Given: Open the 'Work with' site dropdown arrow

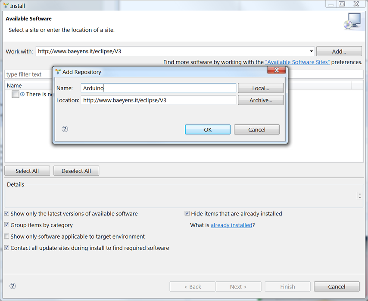Looking at the screenshot, I should (x=311, y=51).
